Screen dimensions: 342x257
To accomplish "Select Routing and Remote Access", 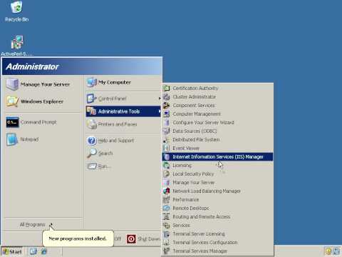I will (x=218, y=216).
